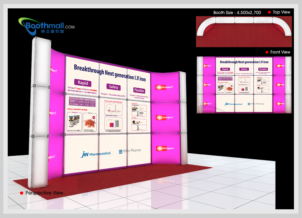The image size is (302, 218).
Task: Click the middle Ferinject logo on right magenta panel
Action: [165, 118]
